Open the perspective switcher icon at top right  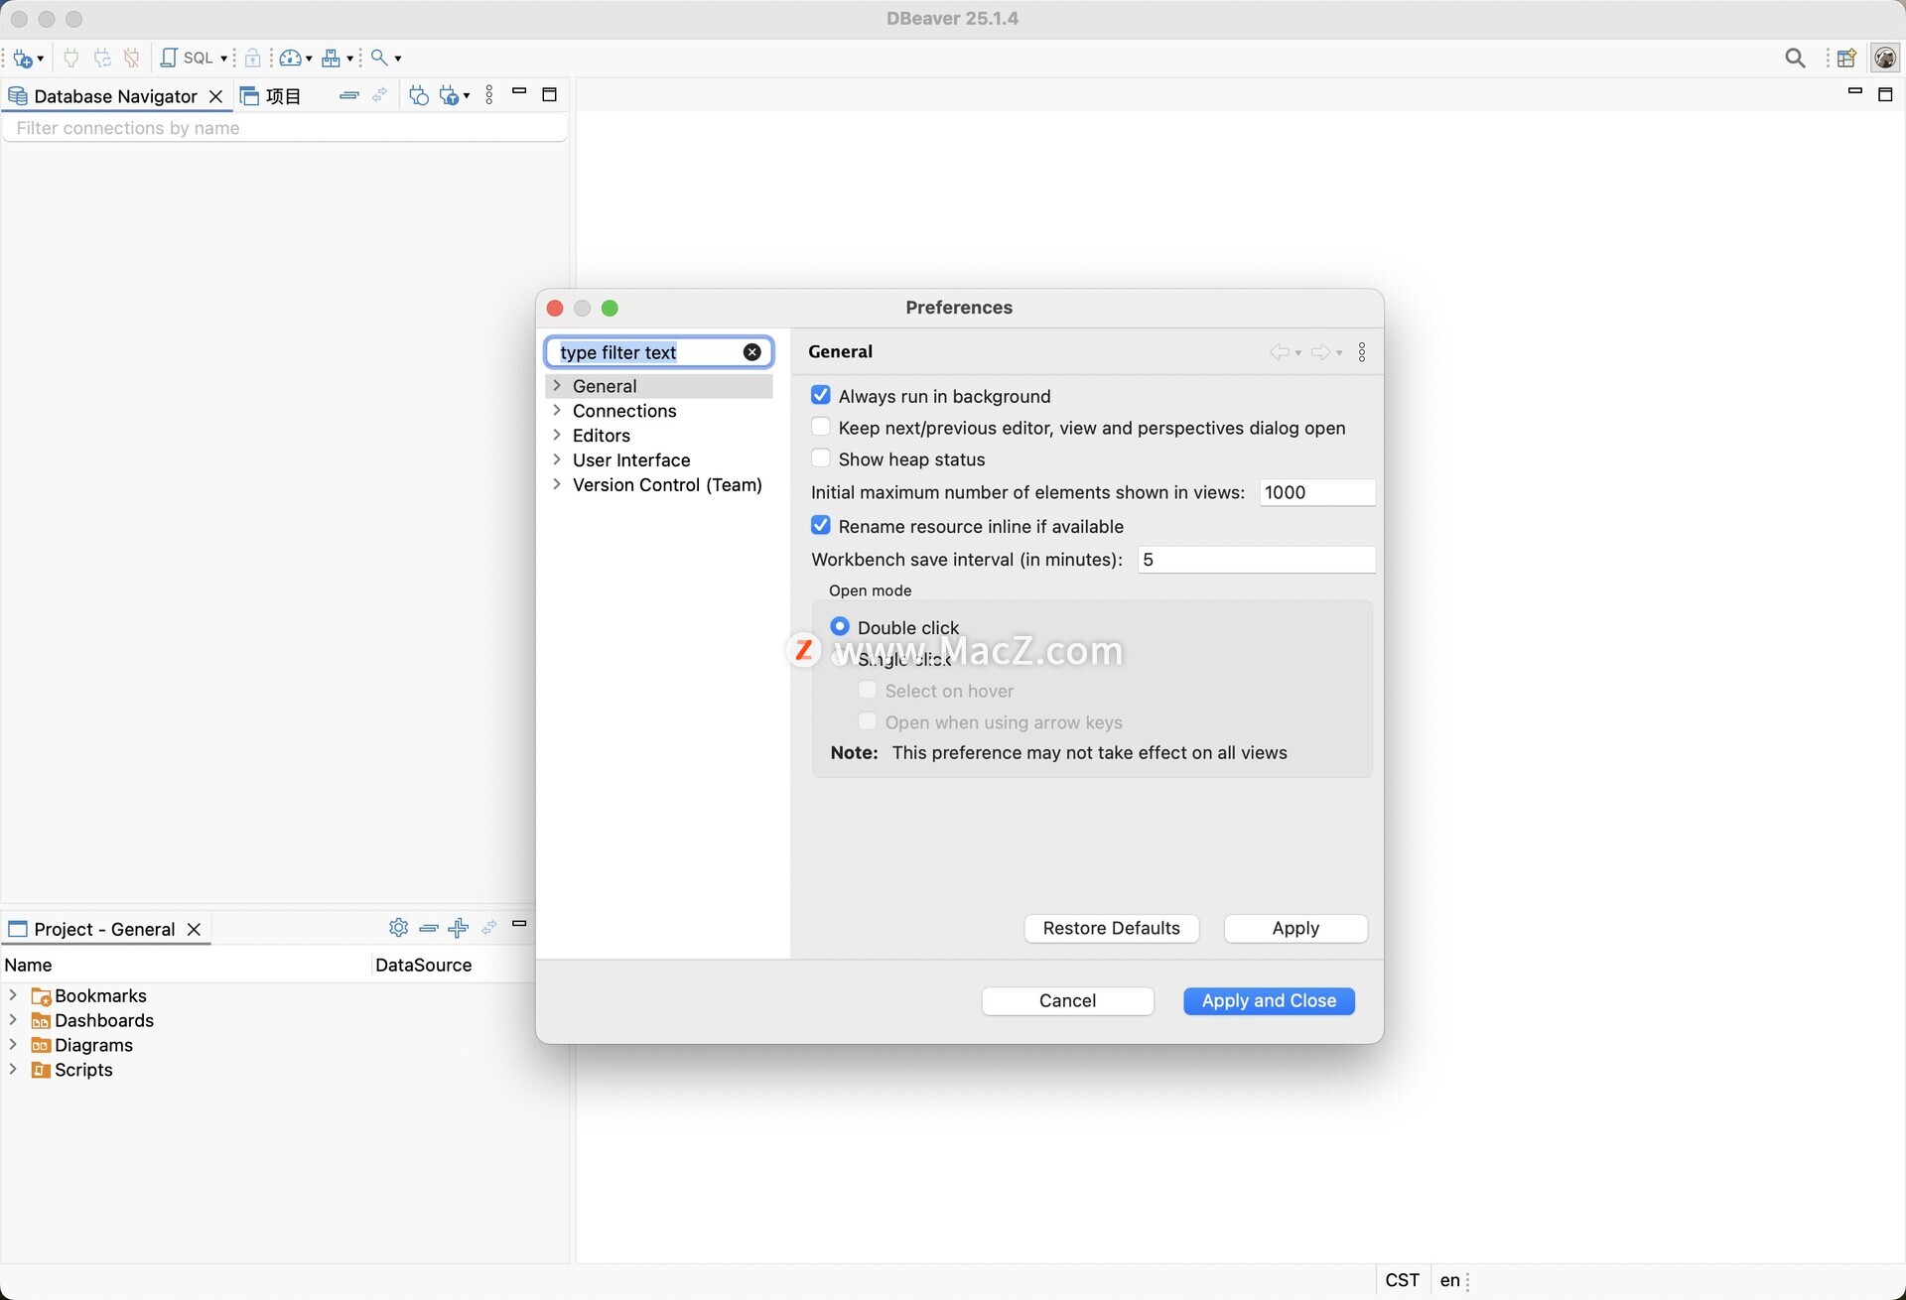[1846, 58]
